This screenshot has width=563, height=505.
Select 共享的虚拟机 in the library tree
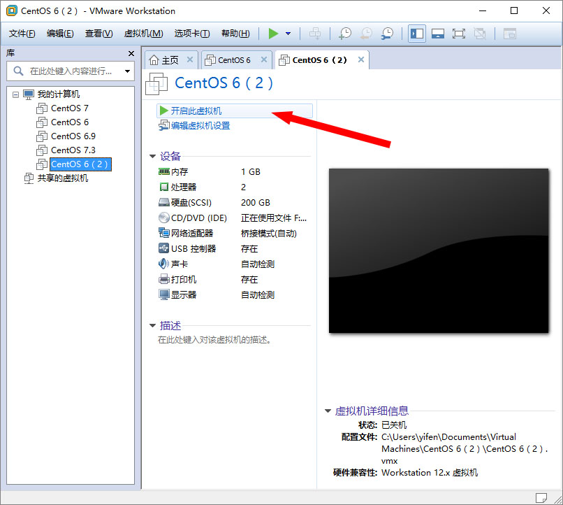tap(62, 178)
